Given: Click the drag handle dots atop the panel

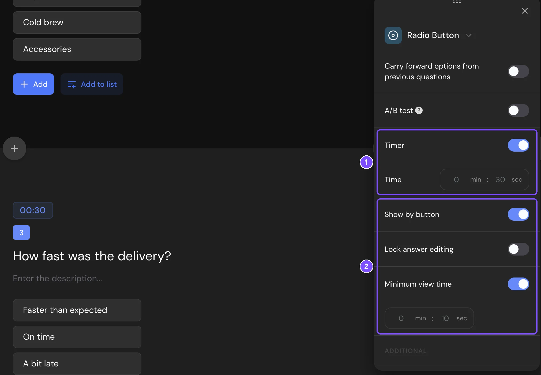Looking at the screenshot, I should click(457, 2).
